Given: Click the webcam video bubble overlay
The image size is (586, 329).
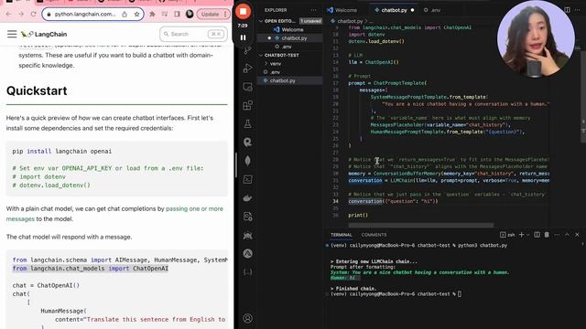Looking at the screenshot, I should point(536,38).
